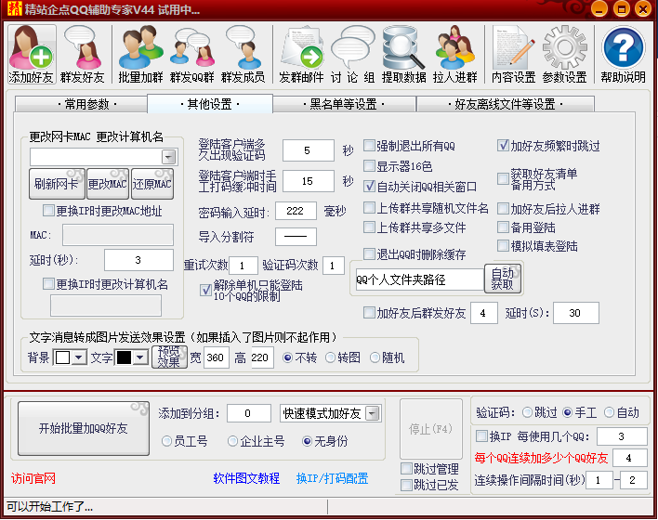Open the 讨论组 discussion-group icon
Image resolution: width=658 pixels, height=520 pixels.
[x=352, y=54]
